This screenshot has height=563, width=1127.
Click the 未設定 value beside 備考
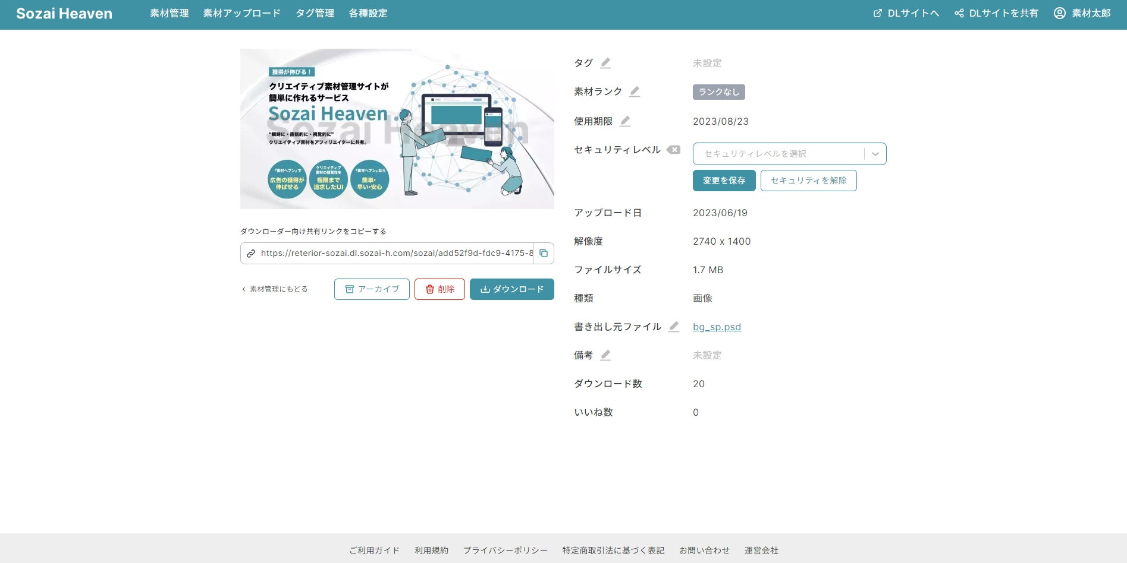tap(707, 355)
